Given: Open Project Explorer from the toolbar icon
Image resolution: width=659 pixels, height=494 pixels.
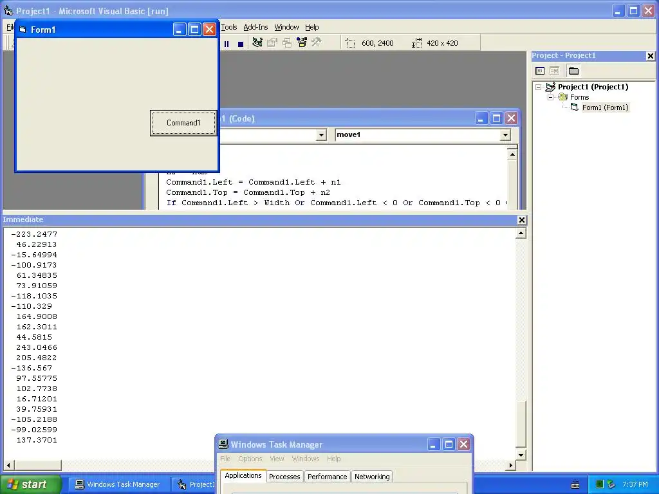Looking at the screenshot, I should pyautogui.click(x=257, y=42).
